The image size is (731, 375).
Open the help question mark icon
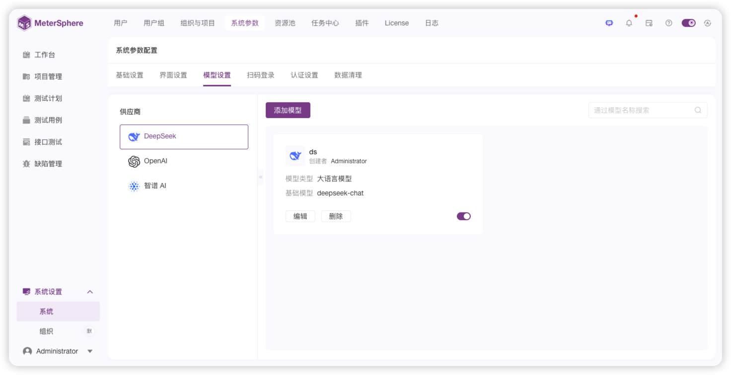(669, 23)
